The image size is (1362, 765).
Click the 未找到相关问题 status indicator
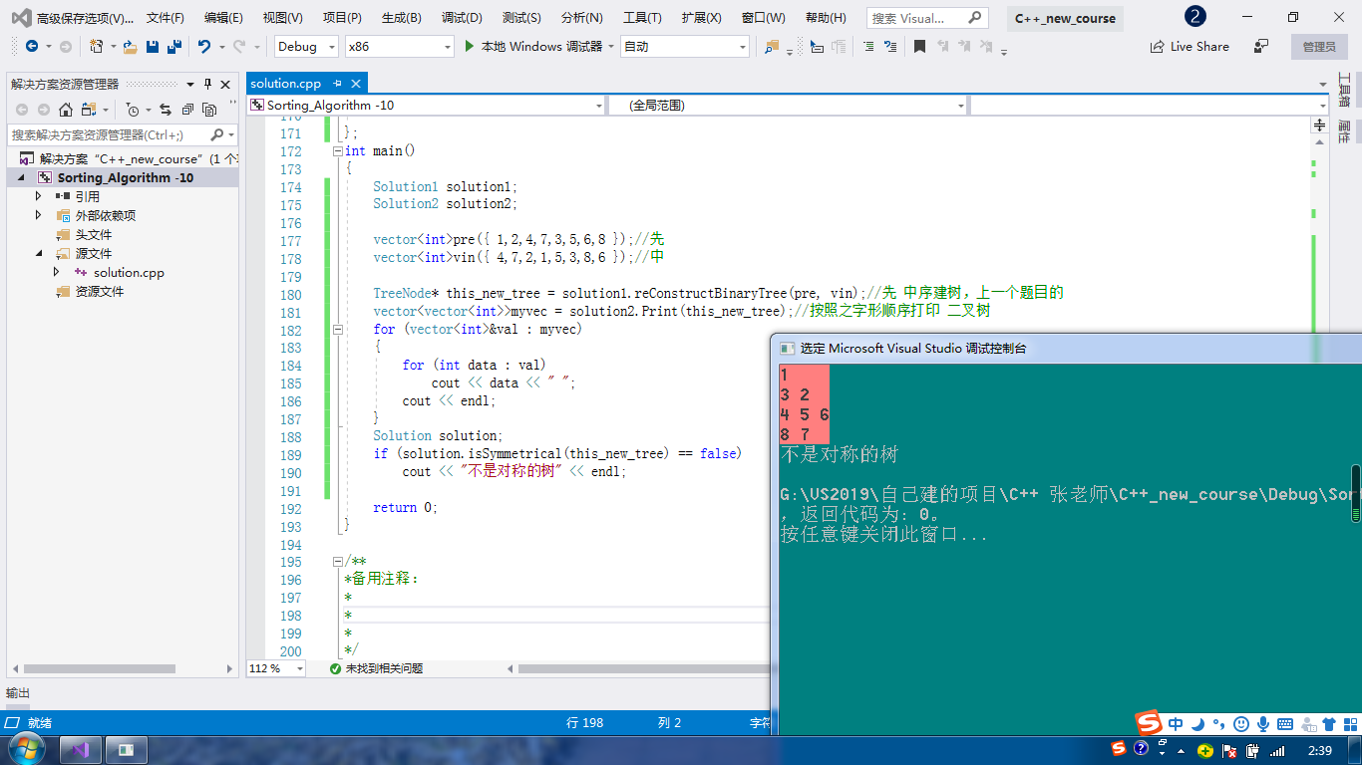coord(376,668)
